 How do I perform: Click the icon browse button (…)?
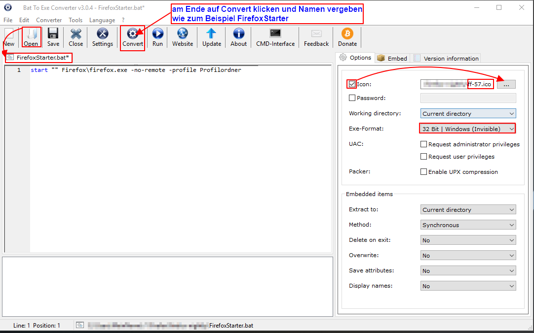506,84
